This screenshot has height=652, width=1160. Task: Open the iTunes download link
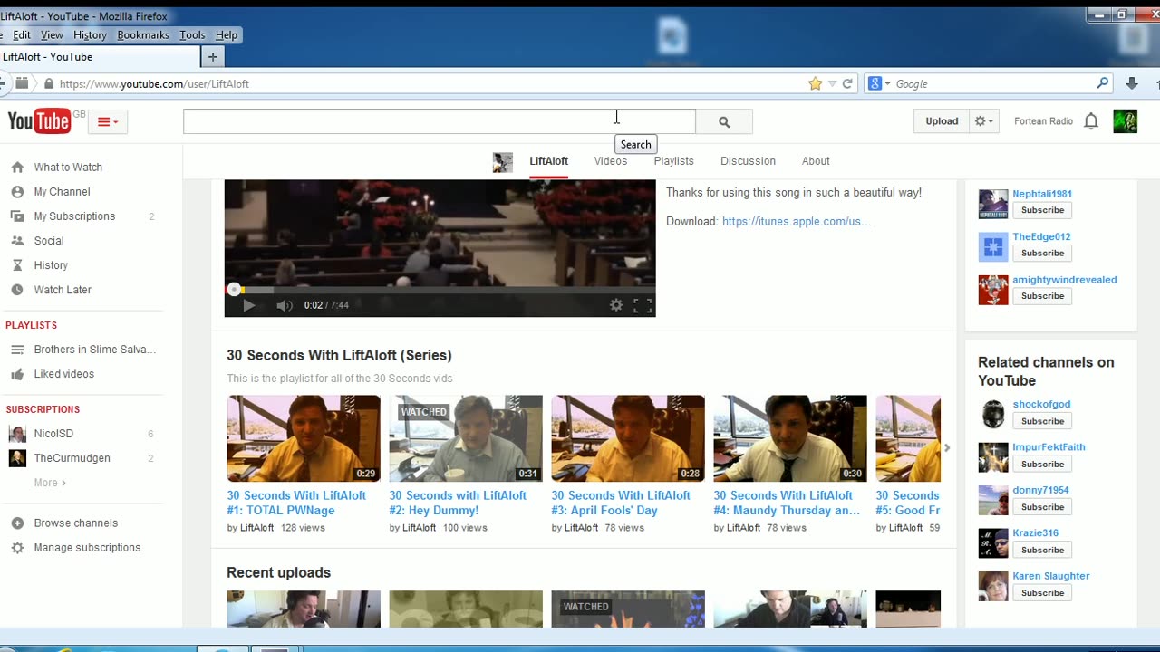(796, 221)
